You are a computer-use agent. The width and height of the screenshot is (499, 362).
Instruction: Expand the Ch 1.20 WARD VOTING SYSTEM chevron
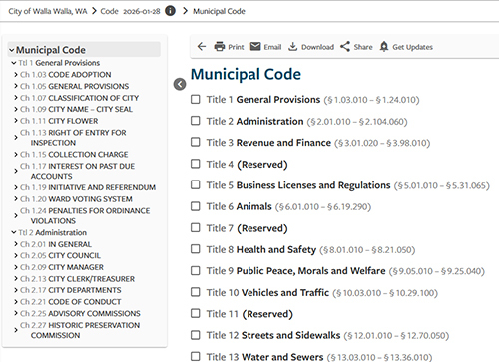[x=16, y=199]
